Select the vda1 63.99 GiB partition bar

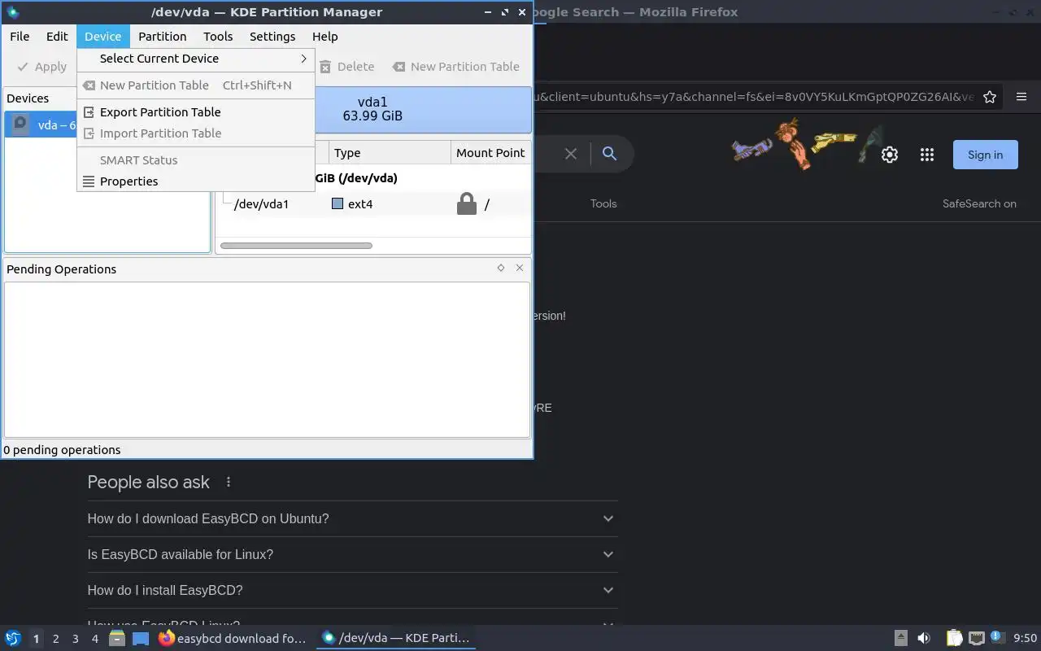coord(372,109)
